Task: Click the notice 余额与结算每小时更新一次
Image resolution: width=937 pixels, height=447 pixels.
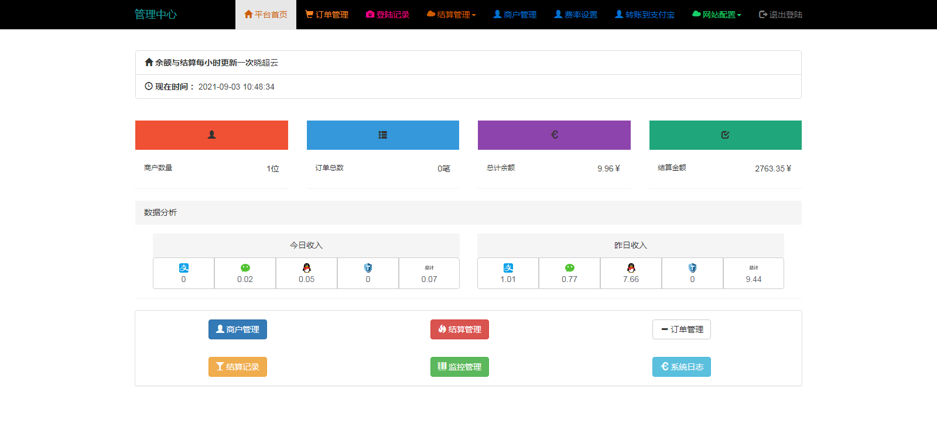Action: (204, 63)
